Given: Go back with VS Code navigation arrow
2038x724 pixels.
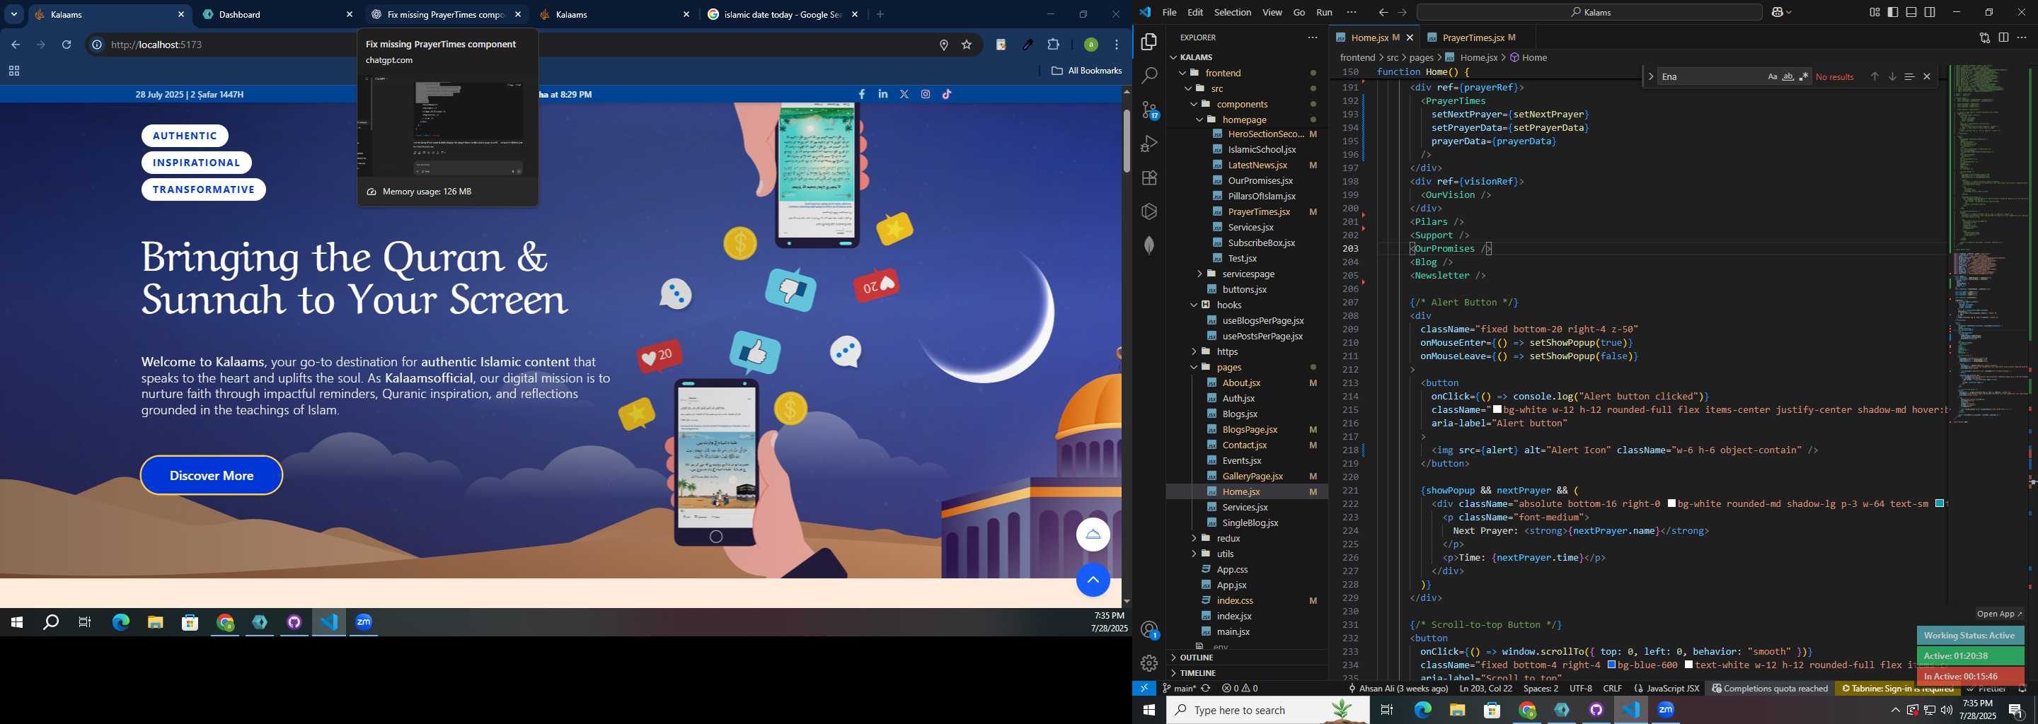Looking at the screenshot, I should (1382, 12).
